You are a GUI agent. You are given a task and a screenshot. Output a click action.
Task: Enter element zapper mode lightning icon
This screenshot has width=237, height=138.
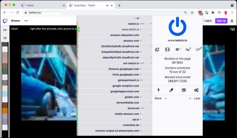[x=158, y=90]
